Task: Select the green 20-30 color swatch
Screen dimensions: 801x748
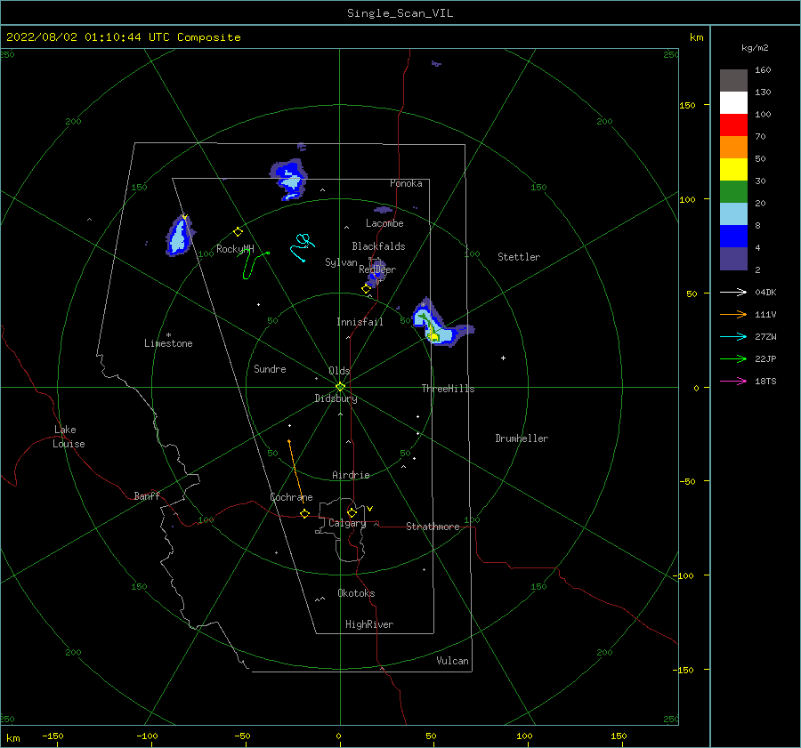Action: pos(733,191)
